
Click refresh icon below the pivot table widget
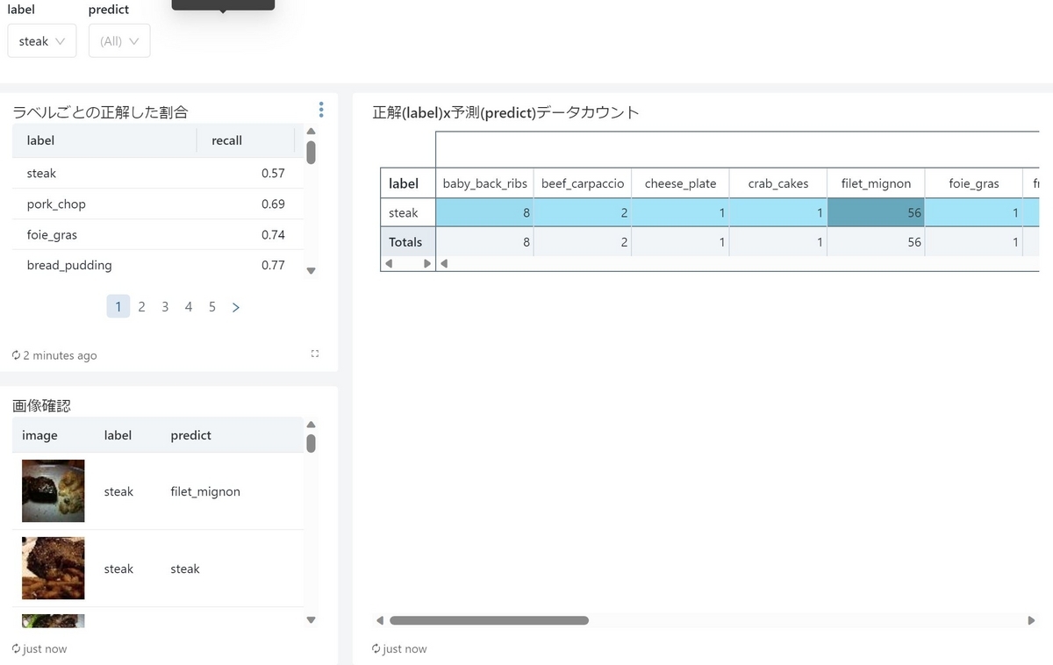[x=376, y=649]
